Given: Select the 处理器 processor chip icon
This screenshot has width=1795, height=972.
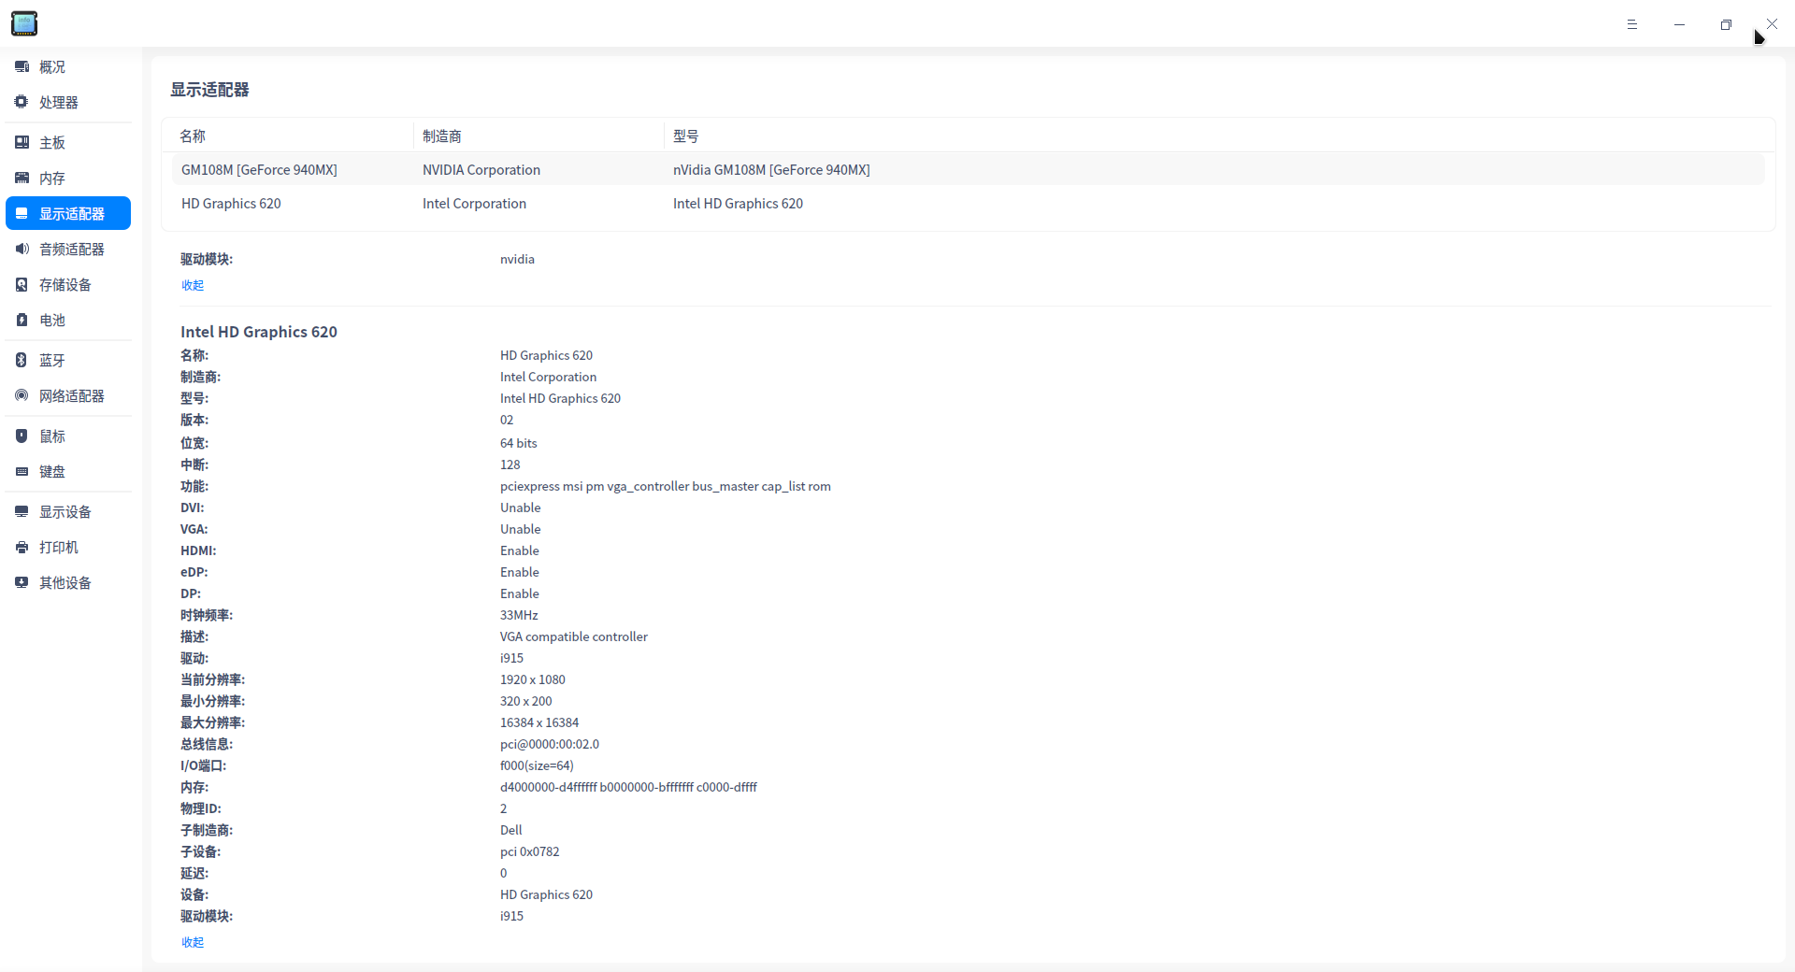Looking at the screenshot, I should [22, 102].
